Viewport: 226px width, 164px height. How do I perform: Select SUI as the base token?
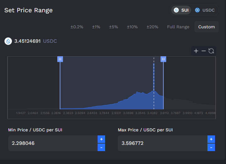pos(181,10)
